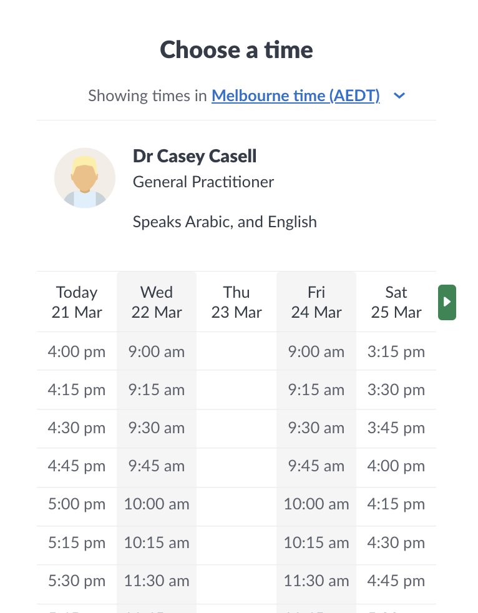Select 9:45 am on Wednesday 22 Mar

click(x=157, y=466)
